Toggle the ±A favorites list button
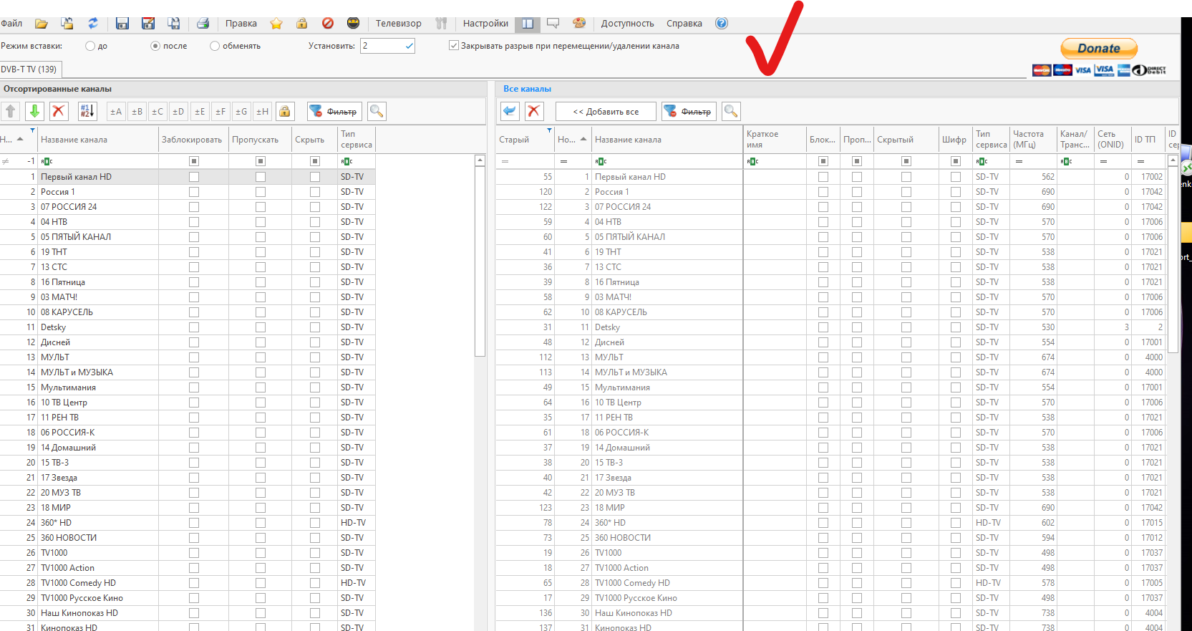 (x=115, y=111)
